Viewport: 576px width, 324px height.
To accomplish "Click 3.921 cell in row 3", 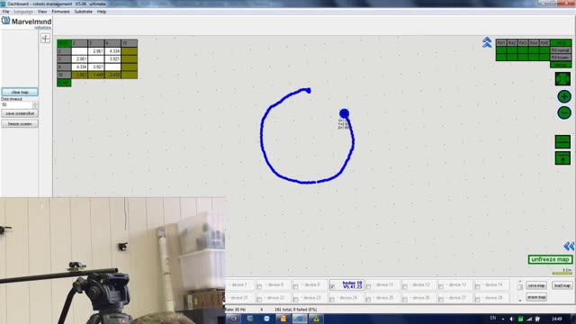I will click(x=112, y=59).
